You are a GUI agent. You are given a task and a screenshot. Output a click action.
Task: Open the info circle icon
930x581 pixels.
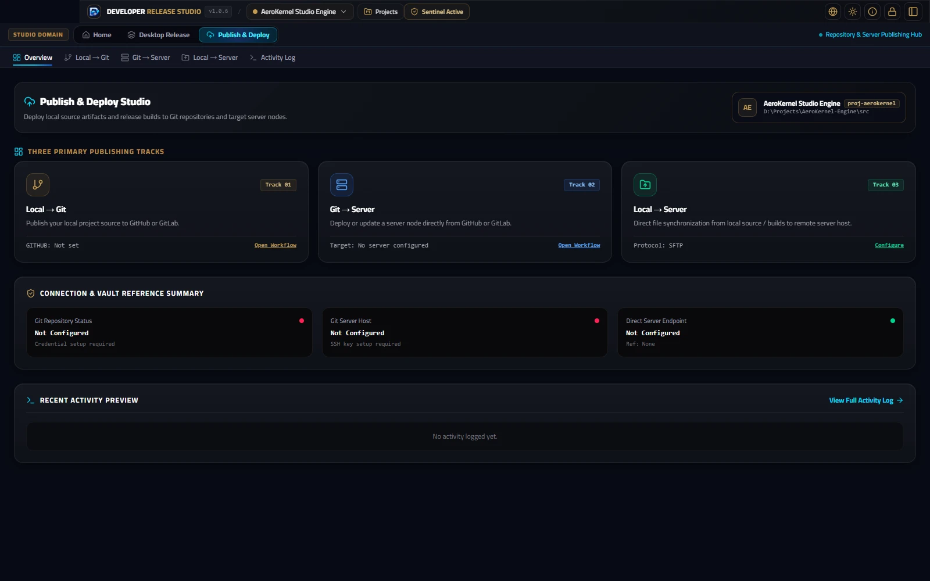click(x=872, y=12)
